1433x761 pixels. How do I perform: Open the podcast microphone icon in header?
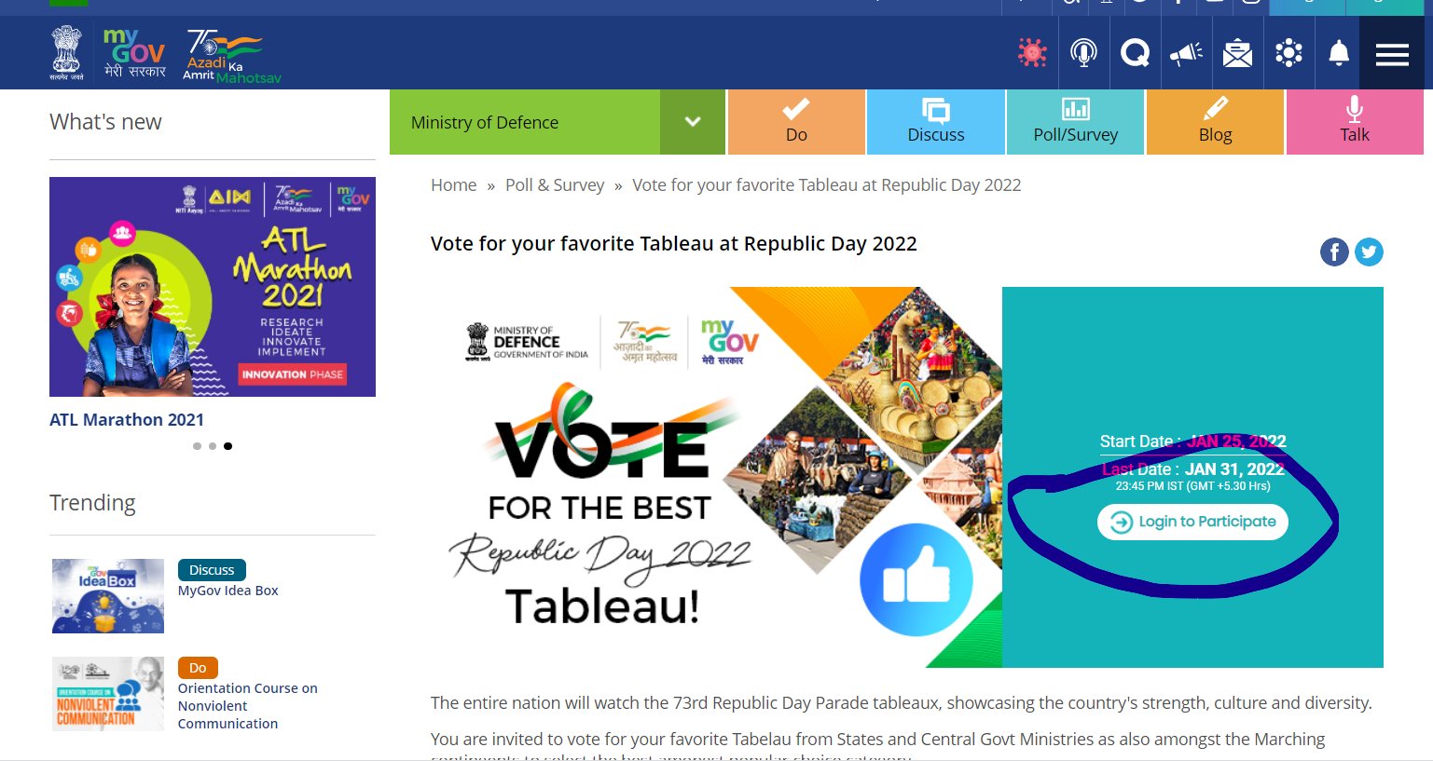(1083, 53)
